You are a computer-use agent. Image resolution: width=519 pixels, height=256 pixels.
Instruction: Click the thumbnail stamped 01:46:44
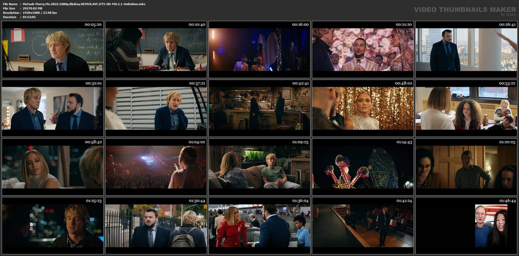[x=466, y=226]
